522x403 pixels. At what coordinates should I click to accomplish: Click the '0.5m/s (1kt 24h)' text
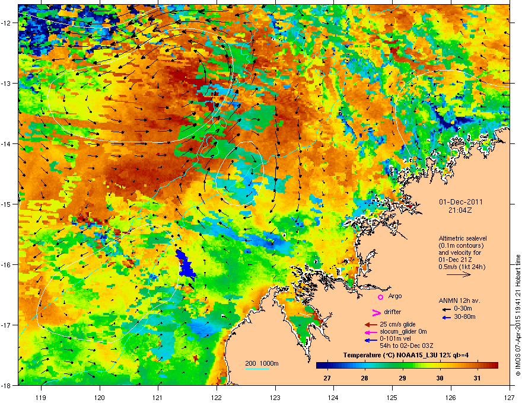(462, 267)
